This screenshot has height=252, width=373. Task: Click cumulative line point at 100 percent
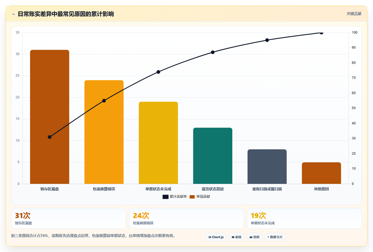(x=321, y=33)
